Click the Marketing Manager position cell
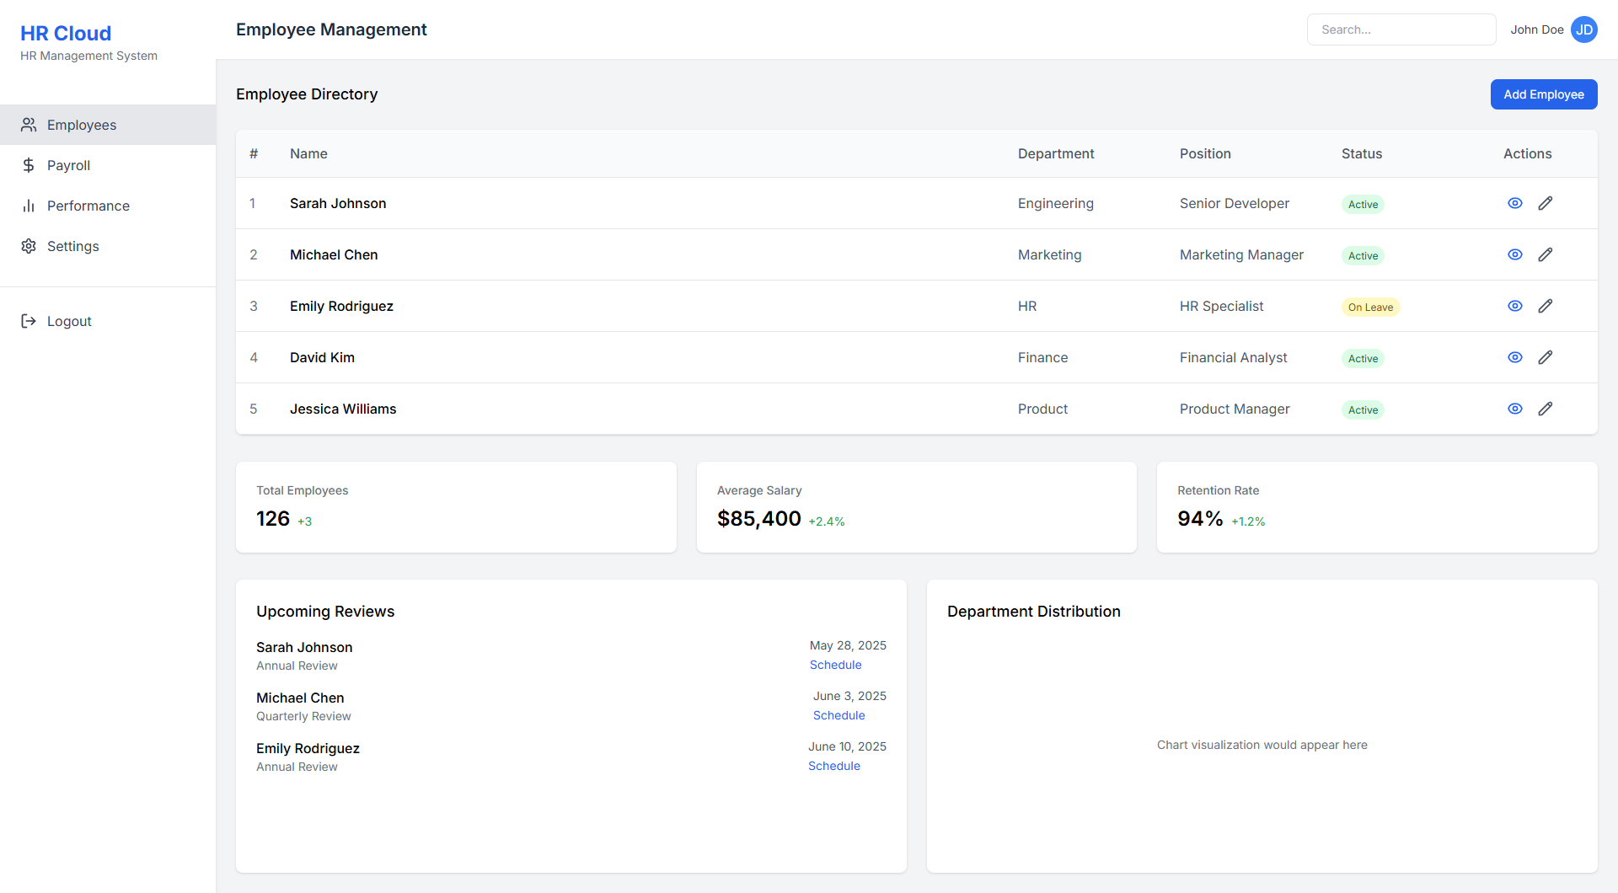The width and height of the screenshot is (1618, 893). coord(1241,254)
